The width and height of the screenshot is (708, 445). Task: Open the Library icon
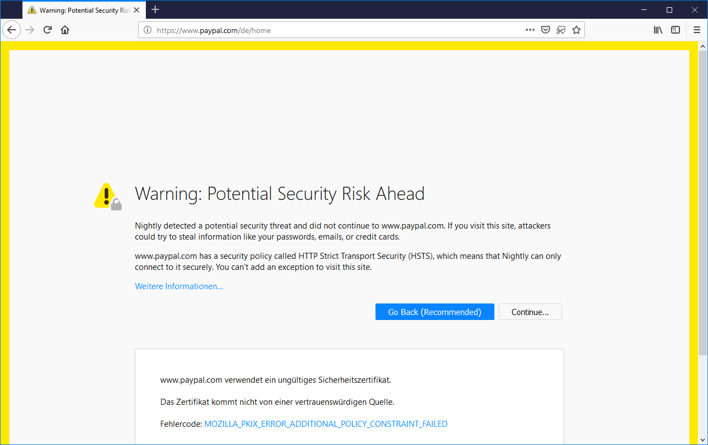tap(658, 30)
